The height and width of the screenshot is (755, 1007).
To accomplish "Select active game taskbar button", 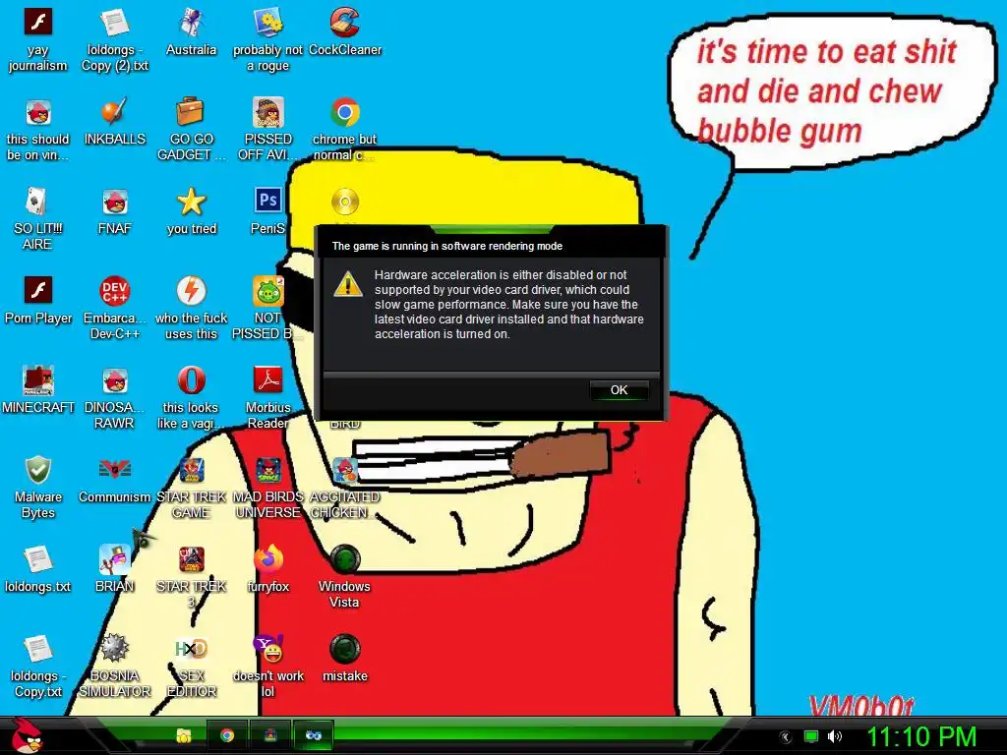I will (314, 735).
